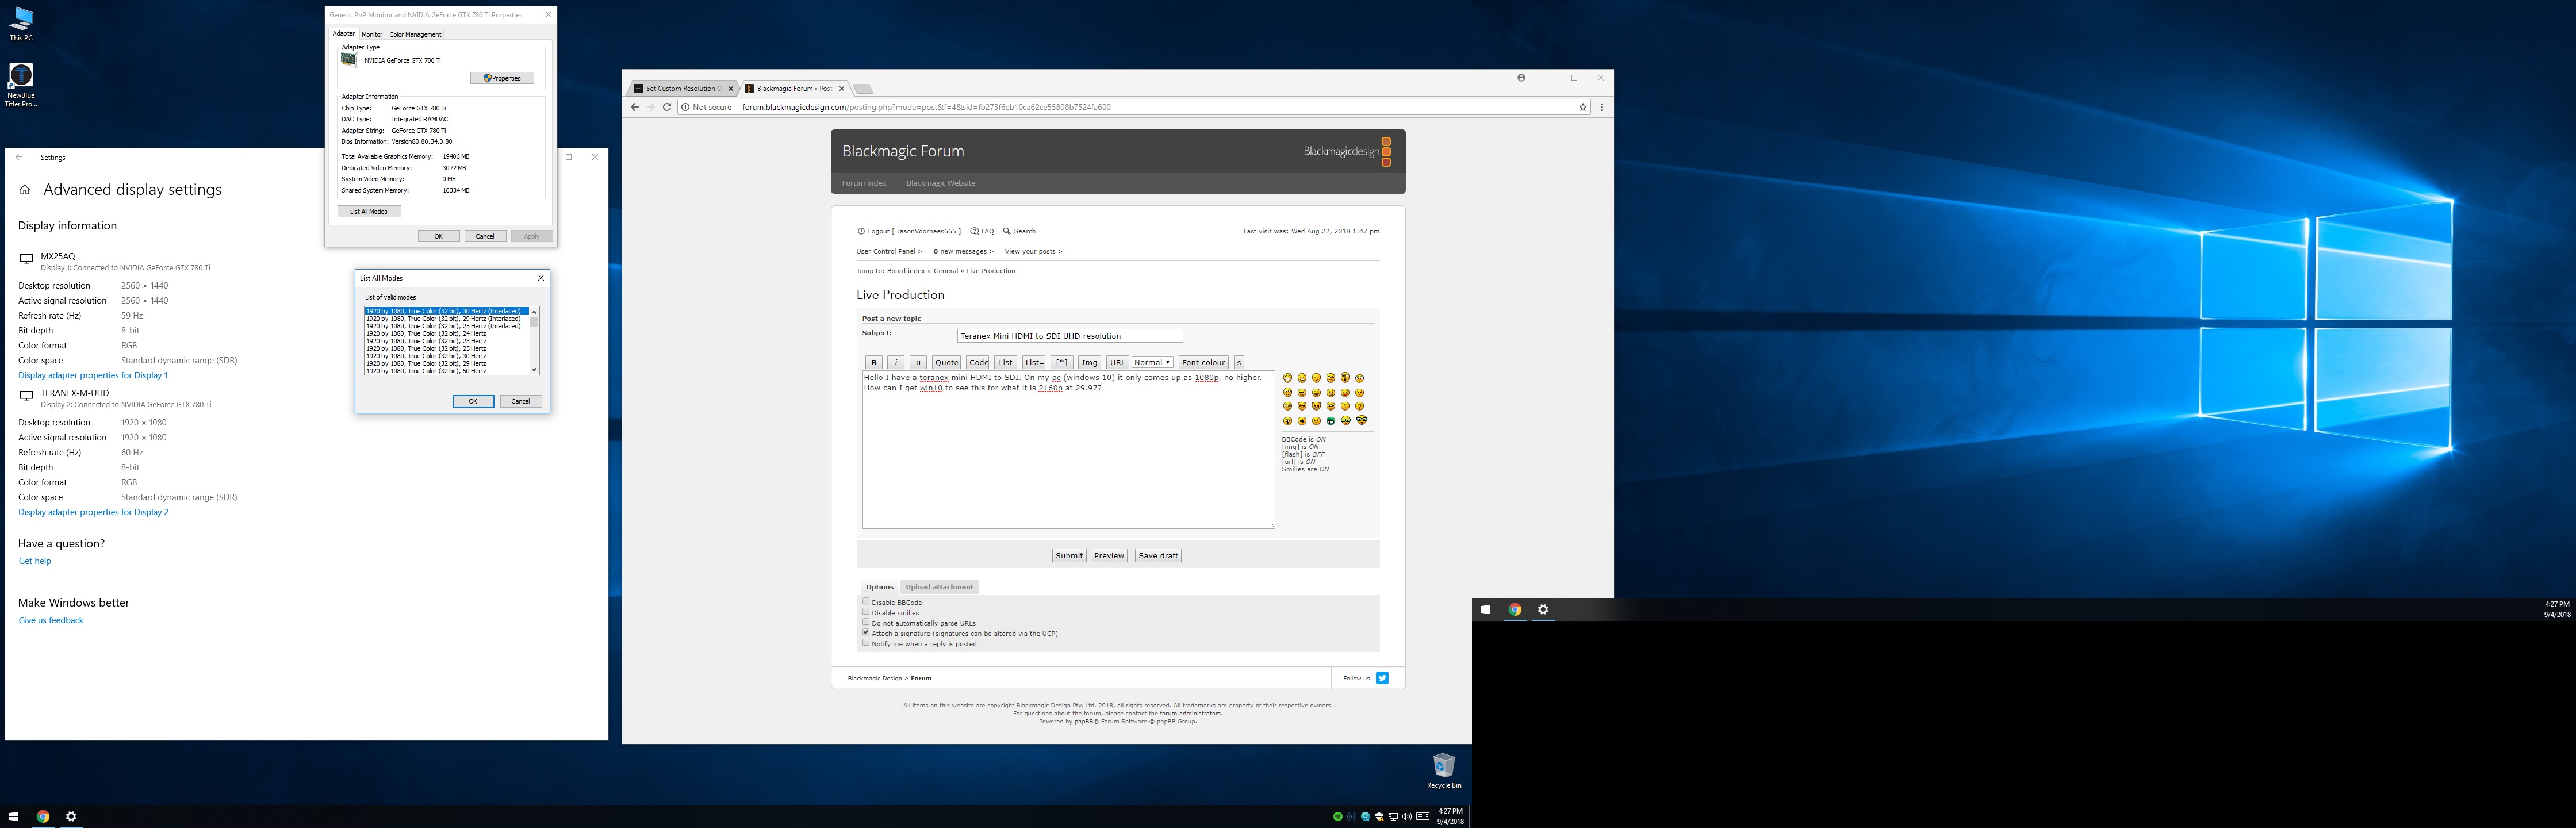The width and height of the screenshot is (2576, 828).
Task: Click Chrome icon on second monitor taskbar
Action: [x=1515, y=610]
